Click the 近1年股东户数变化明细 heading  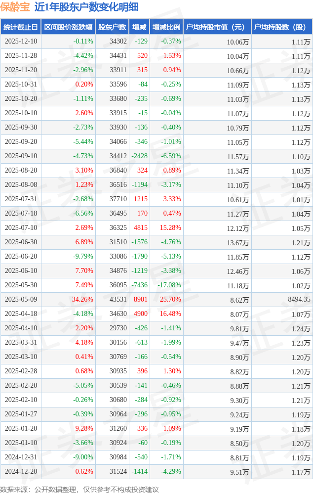(x=86, y=7)
